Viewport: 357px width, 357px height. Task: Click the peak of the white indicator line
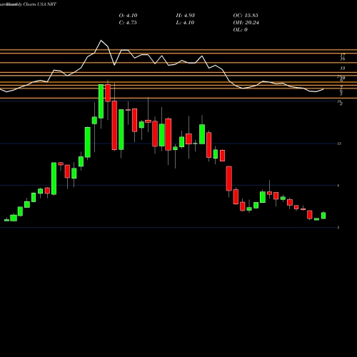point(101,41)
